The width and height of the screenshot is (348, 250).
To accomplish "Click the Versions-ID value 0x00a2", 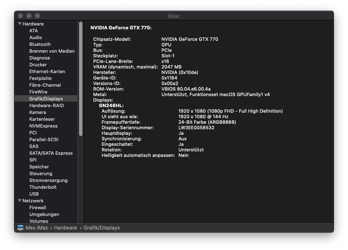I will coord(170,83).
